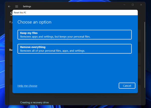The image size is (151, 108).
Task: Choose the Remove everything option
Action: pos(74,49)
